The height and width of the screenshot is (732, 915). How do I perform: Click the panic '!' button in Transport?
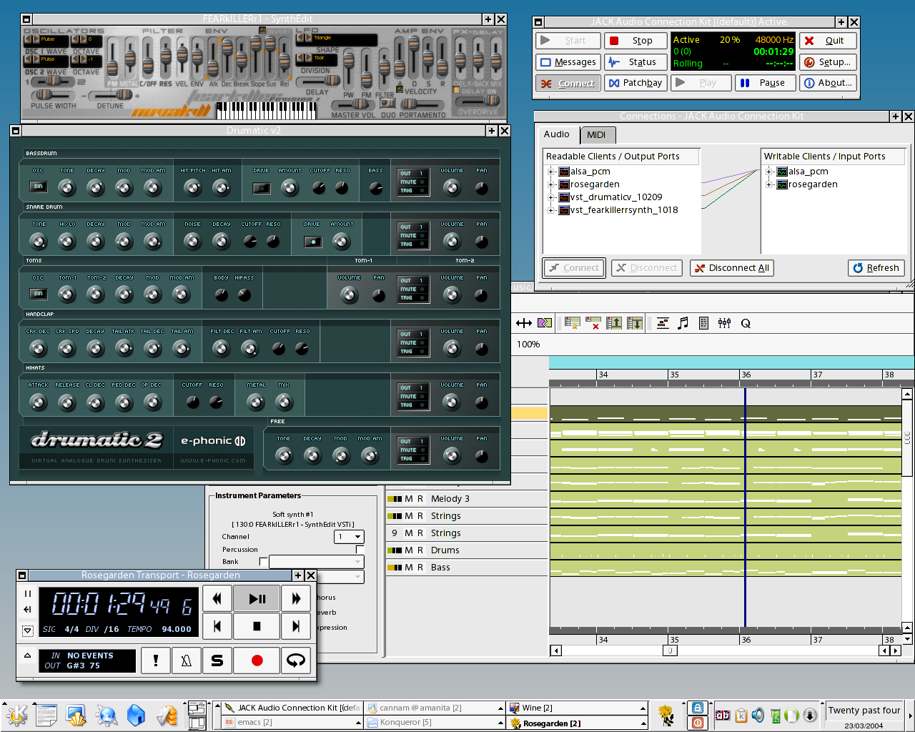click(156, 661)
